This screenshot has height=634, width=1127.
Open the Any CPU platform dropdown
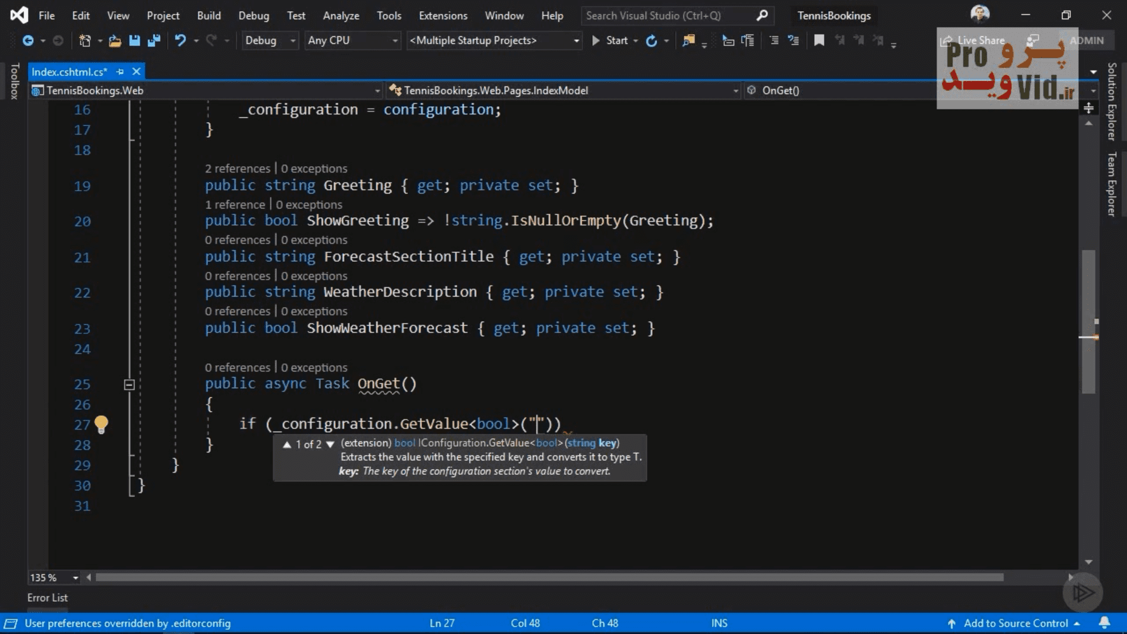[x=352, y=41]
